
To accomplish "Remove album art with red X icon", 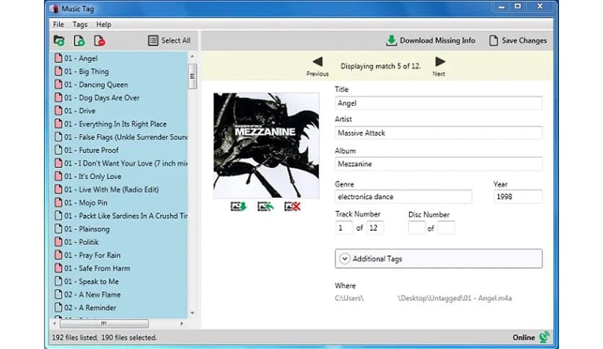I will pyautogui.click(x=292, y=207).
